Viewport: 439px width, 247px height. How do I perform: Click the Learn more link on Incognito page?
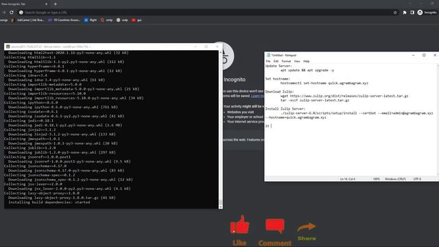tap(257, 96)
